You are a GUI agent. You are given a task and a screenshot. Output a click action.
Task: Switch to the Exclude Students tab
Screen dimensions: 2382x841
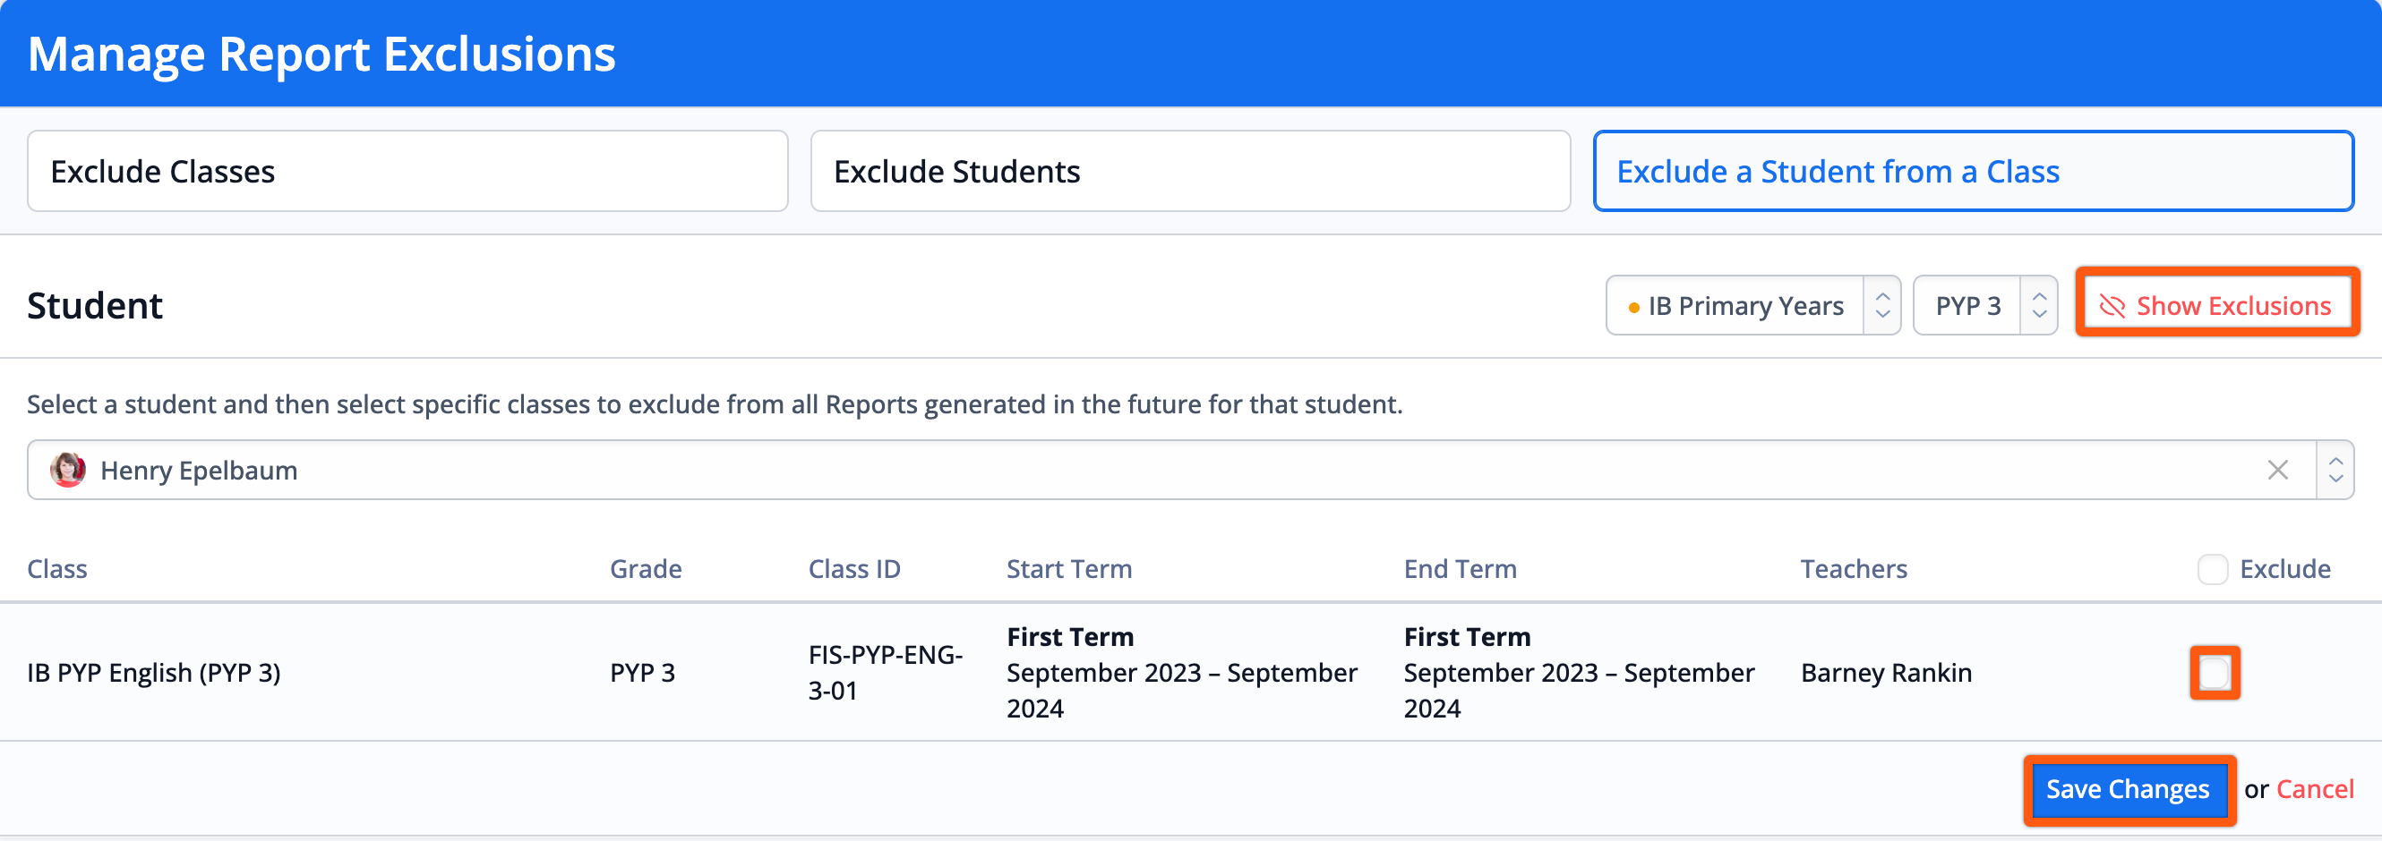(1190, 172)
